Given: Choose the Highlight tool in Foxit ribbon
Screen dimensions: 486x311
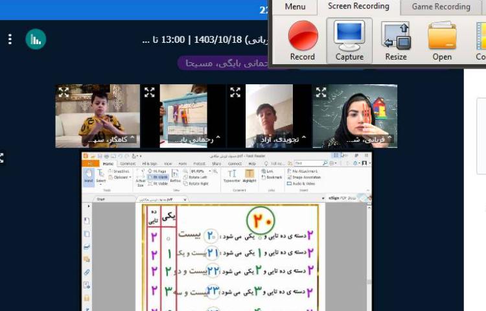Looking at the screenshot, I should (x=249, y=177).
